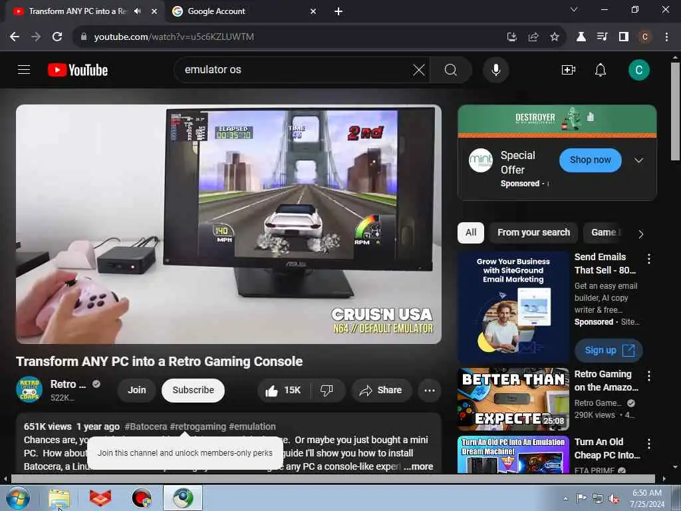Open options for Send Emails ad
The width and height of the screenshot is (681, 511).
click(649, 259)
